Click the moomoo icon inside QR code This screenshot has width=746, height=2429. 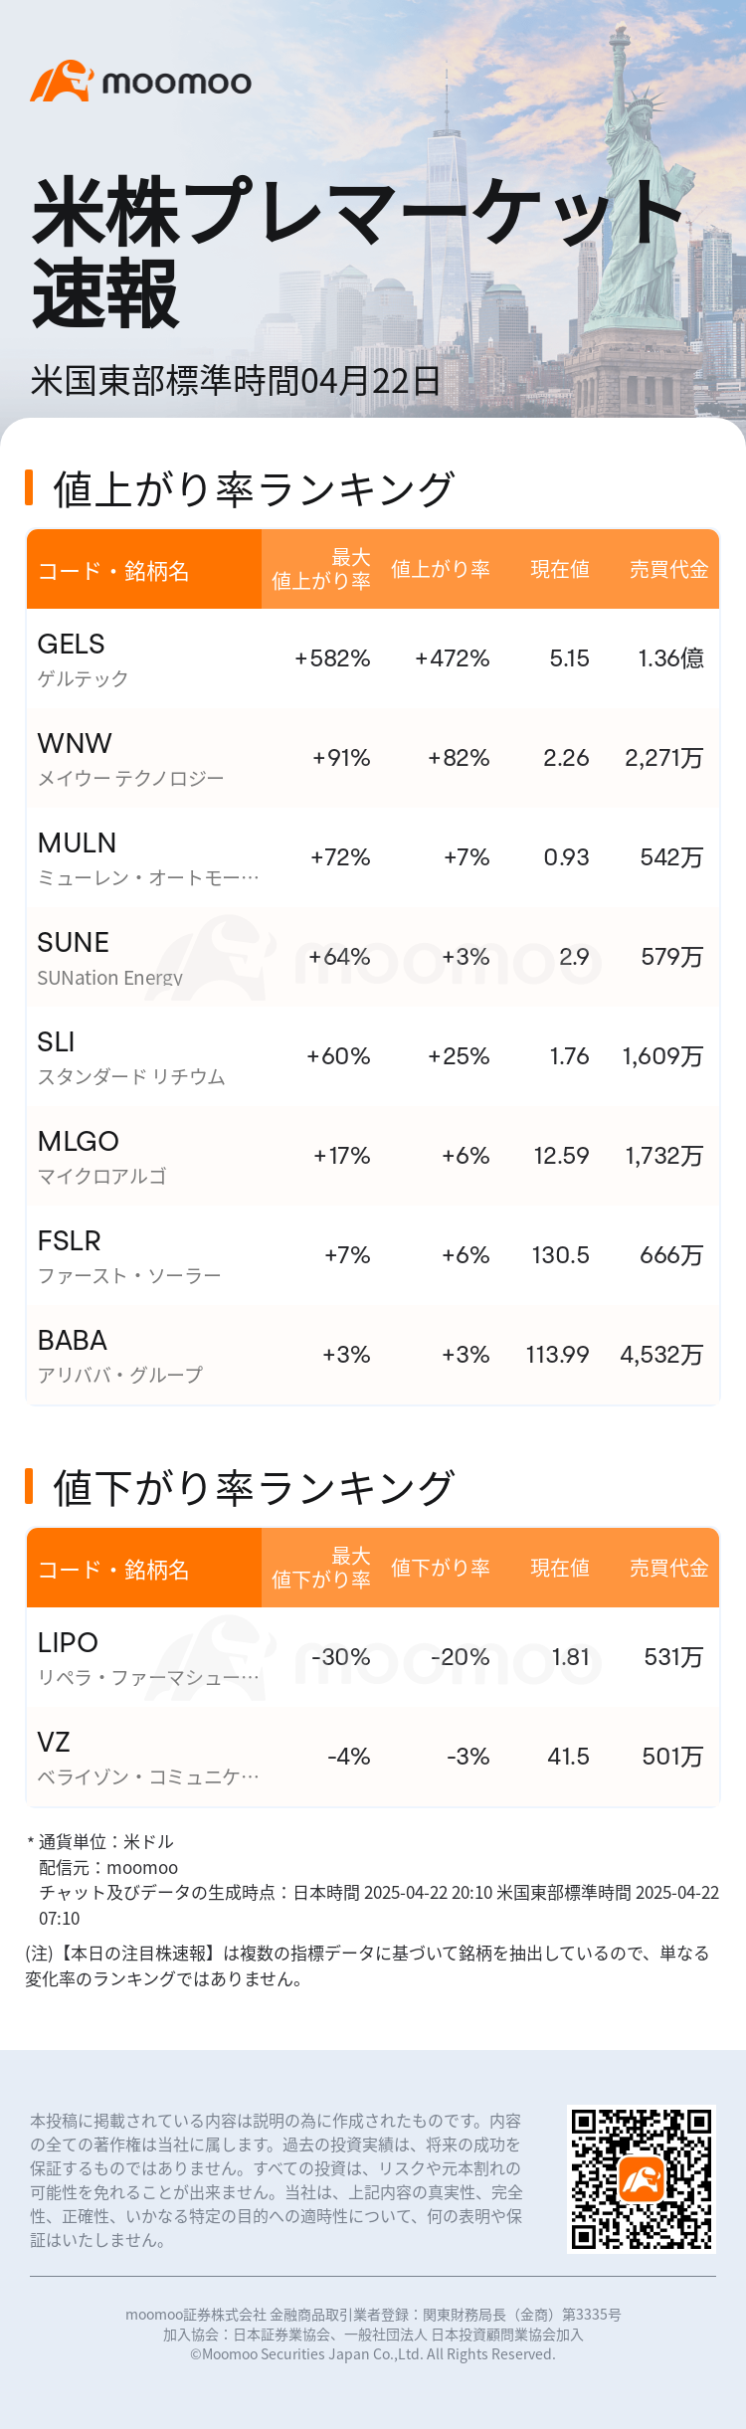[x=642, y=2180]
